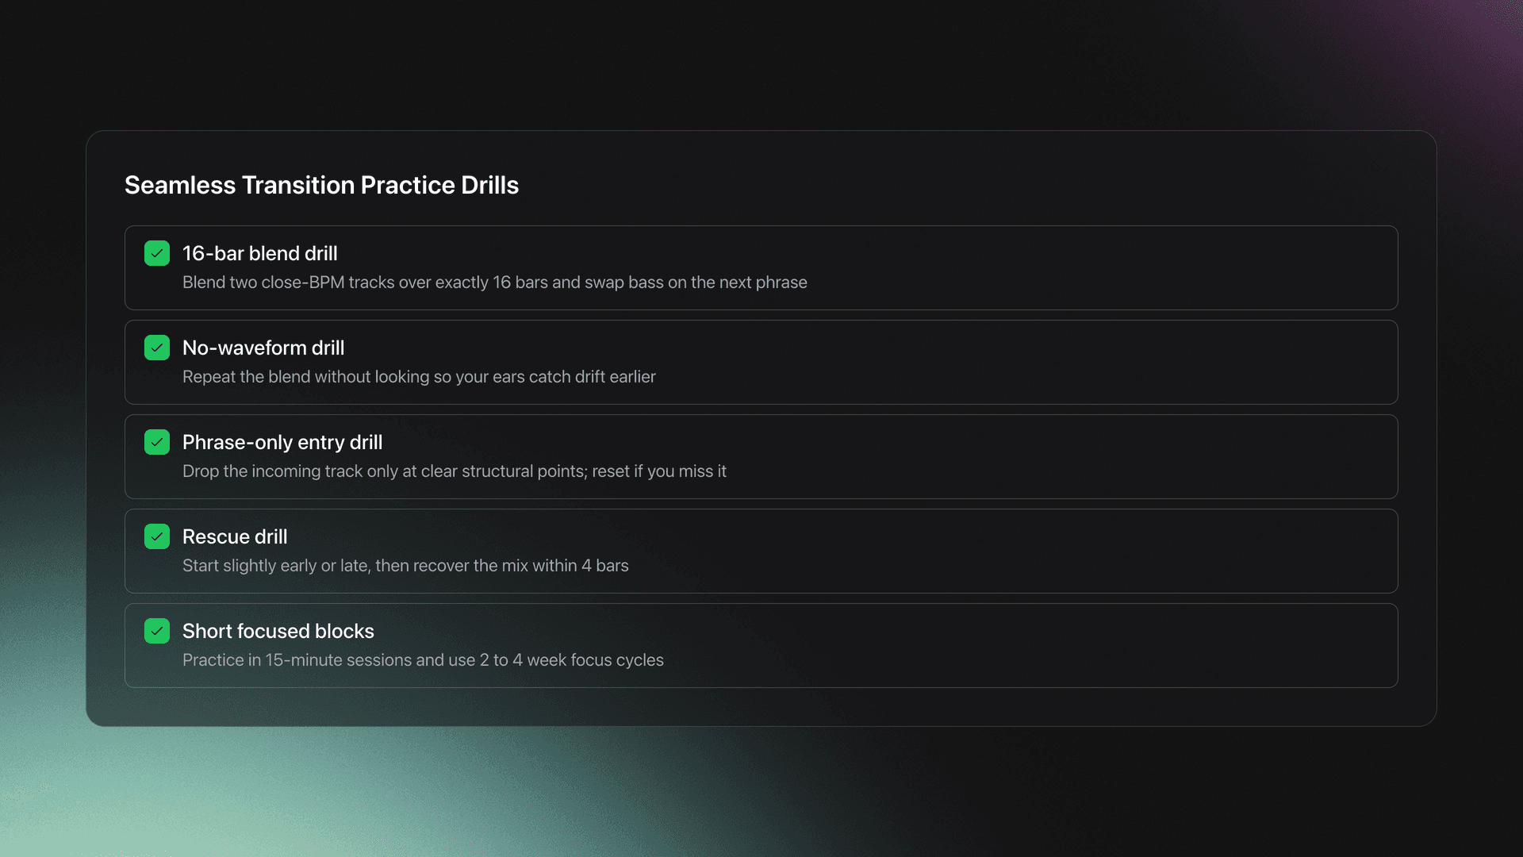Click the Seamless Transition Practice Drills heading
Viewport: 1523px width, 857px height.
(321, 185)
